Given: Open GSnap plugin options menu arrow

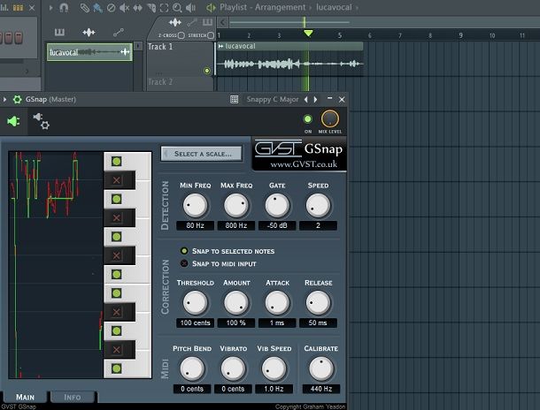Looking at the screenshot, I should coord(4,99).
